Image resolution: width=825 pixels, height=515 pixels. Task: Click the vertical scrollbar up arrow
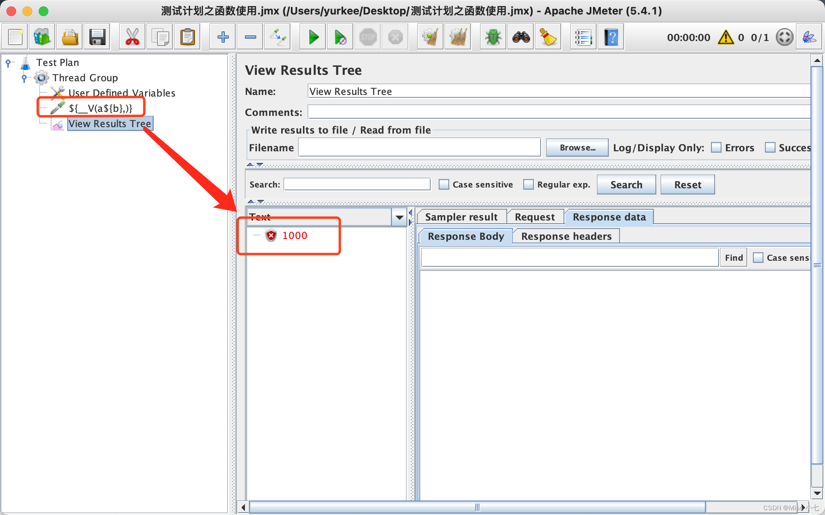[817, 61]
